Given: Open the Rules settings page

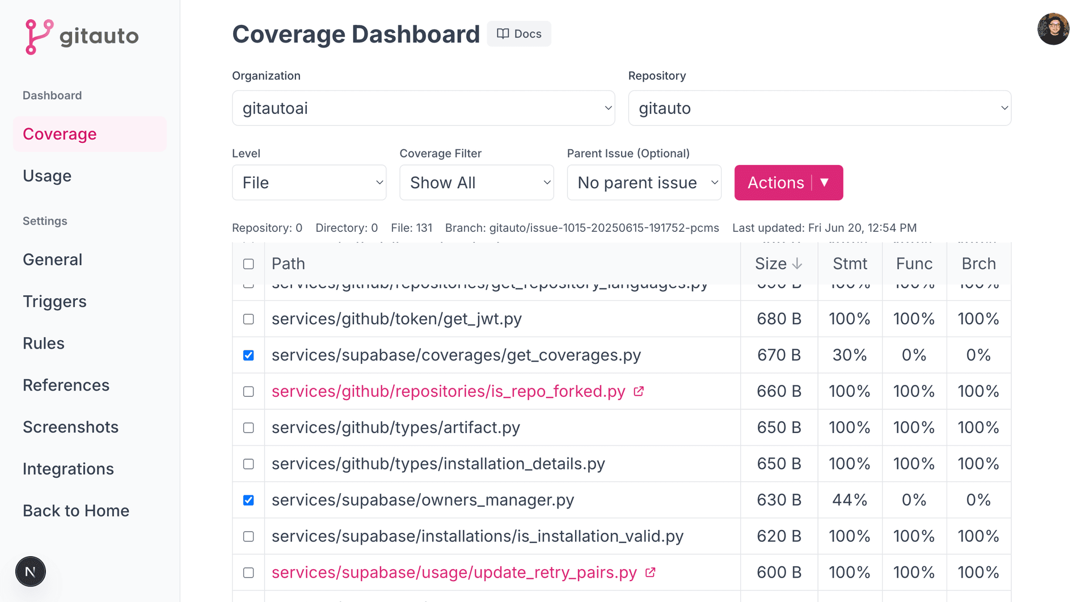Looking at the screenshot, I should click(44, 344).
